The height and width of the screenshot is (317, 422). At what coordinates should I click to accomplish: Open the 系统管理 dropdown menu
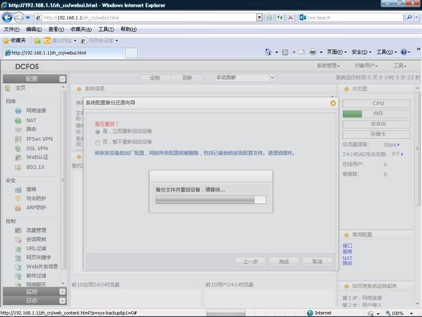coord(328,66)
